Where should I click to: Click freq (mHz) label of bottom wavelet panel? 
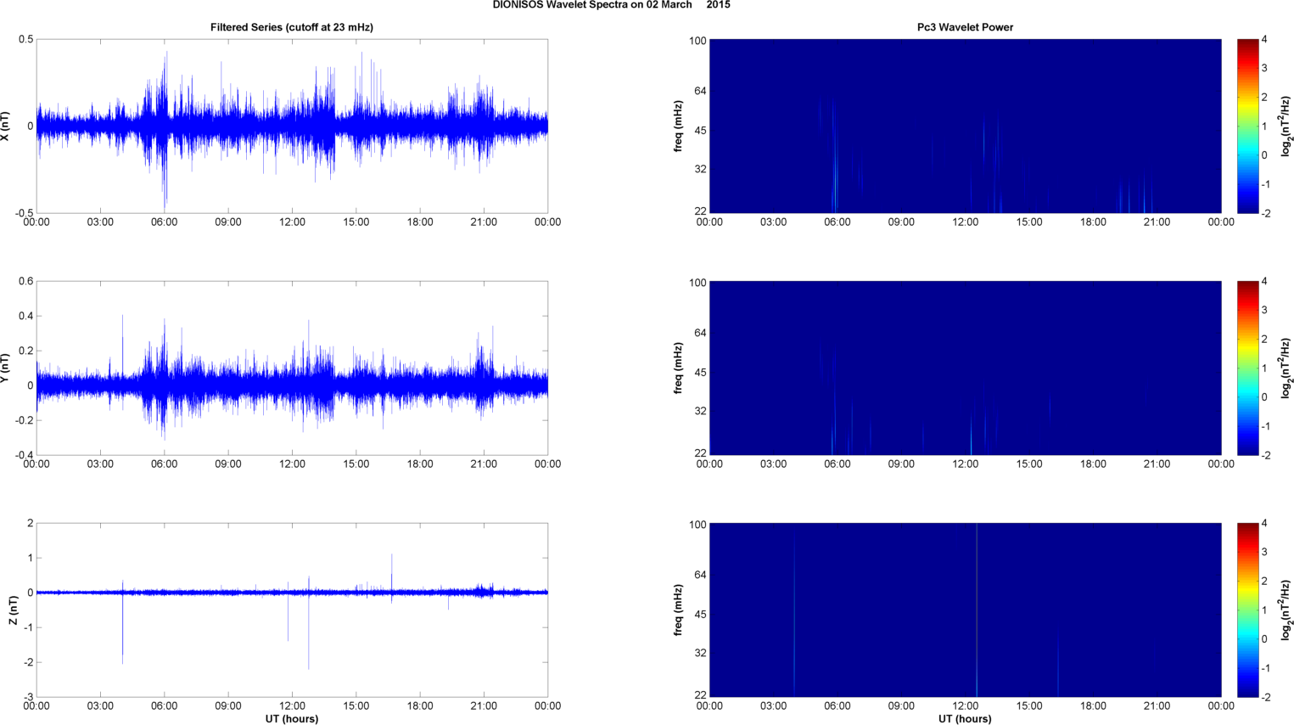678,610
